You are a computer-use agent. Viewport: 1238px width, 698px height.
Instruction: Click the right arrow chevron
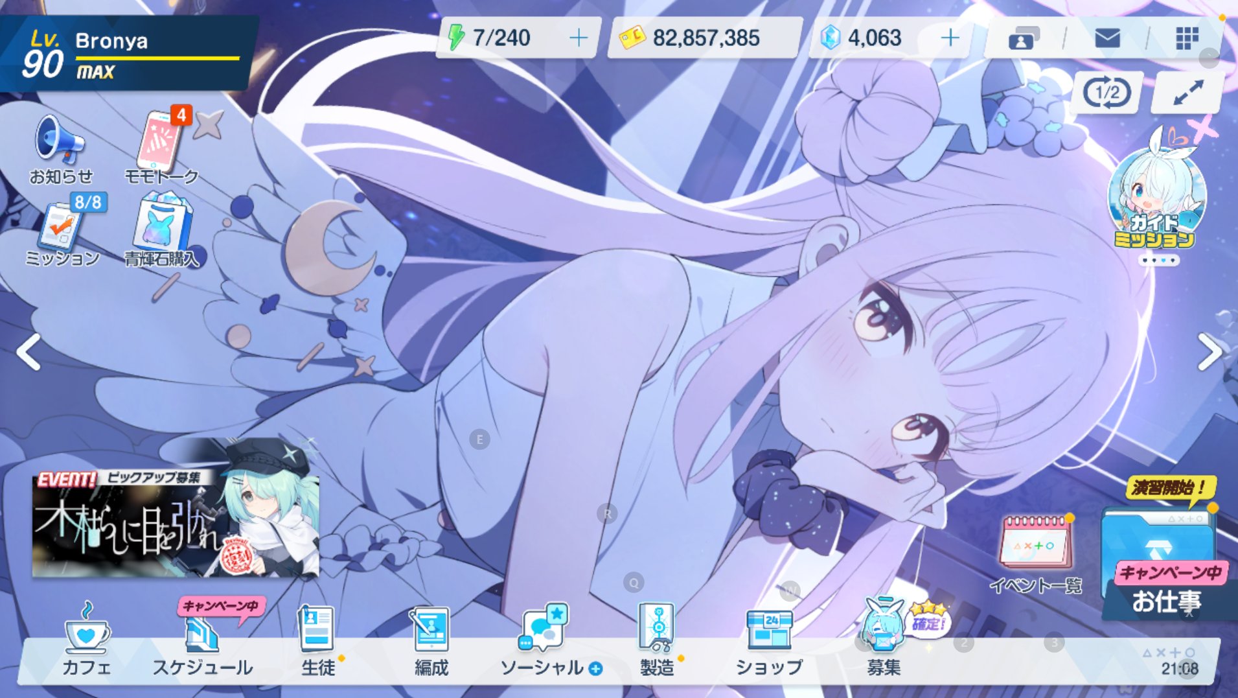coord(1209,353)
